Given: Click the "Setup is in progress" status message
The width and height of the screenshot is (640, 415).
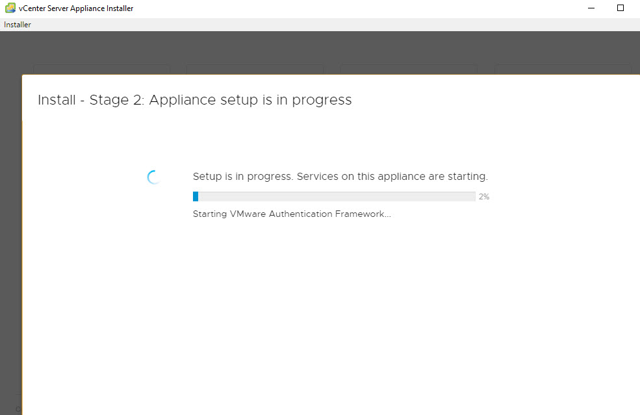Looking at the screenshot, I should 340,177.
